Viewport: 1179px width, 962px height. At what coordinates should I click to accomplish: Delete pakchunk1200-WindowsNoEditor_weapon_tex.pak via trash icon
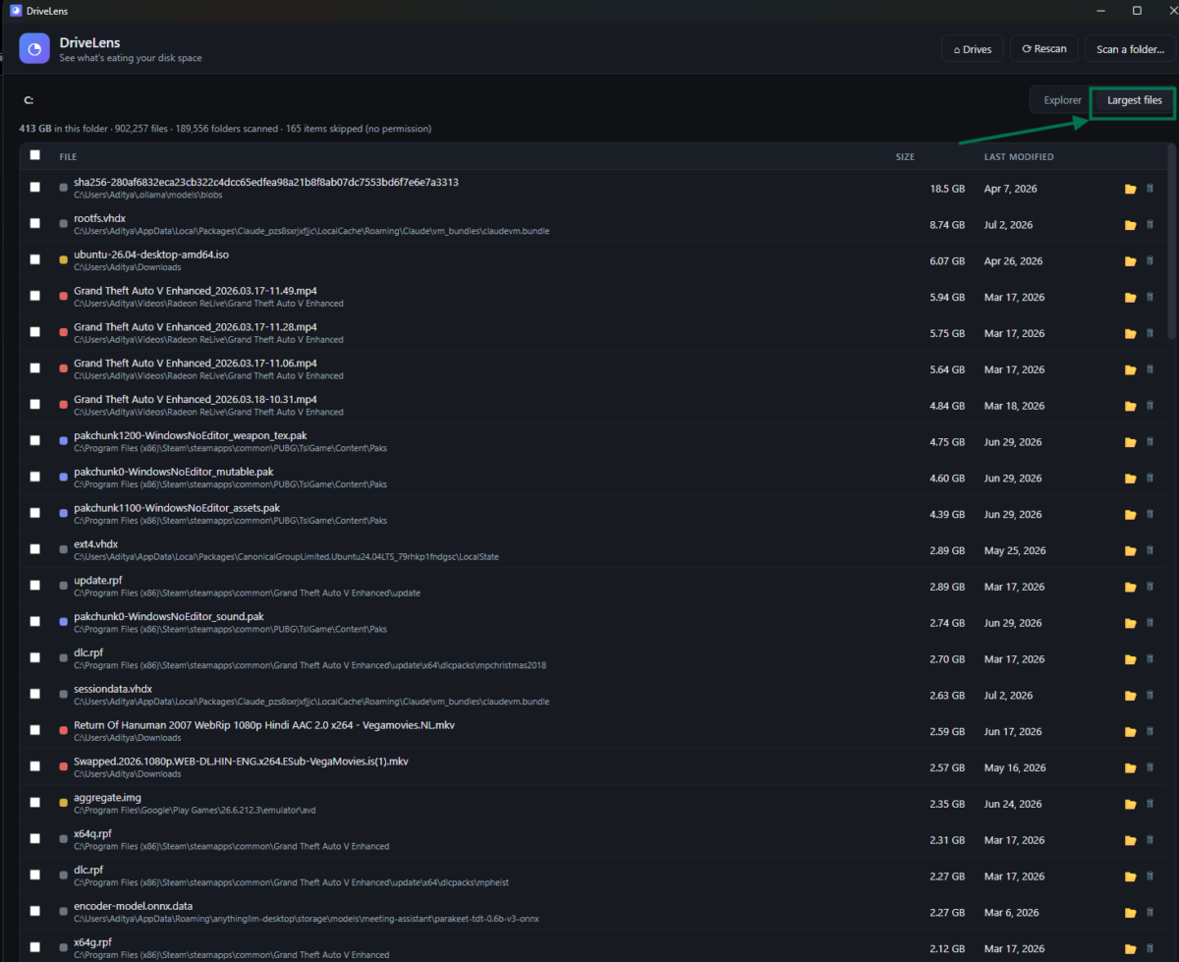point(1150,442)
